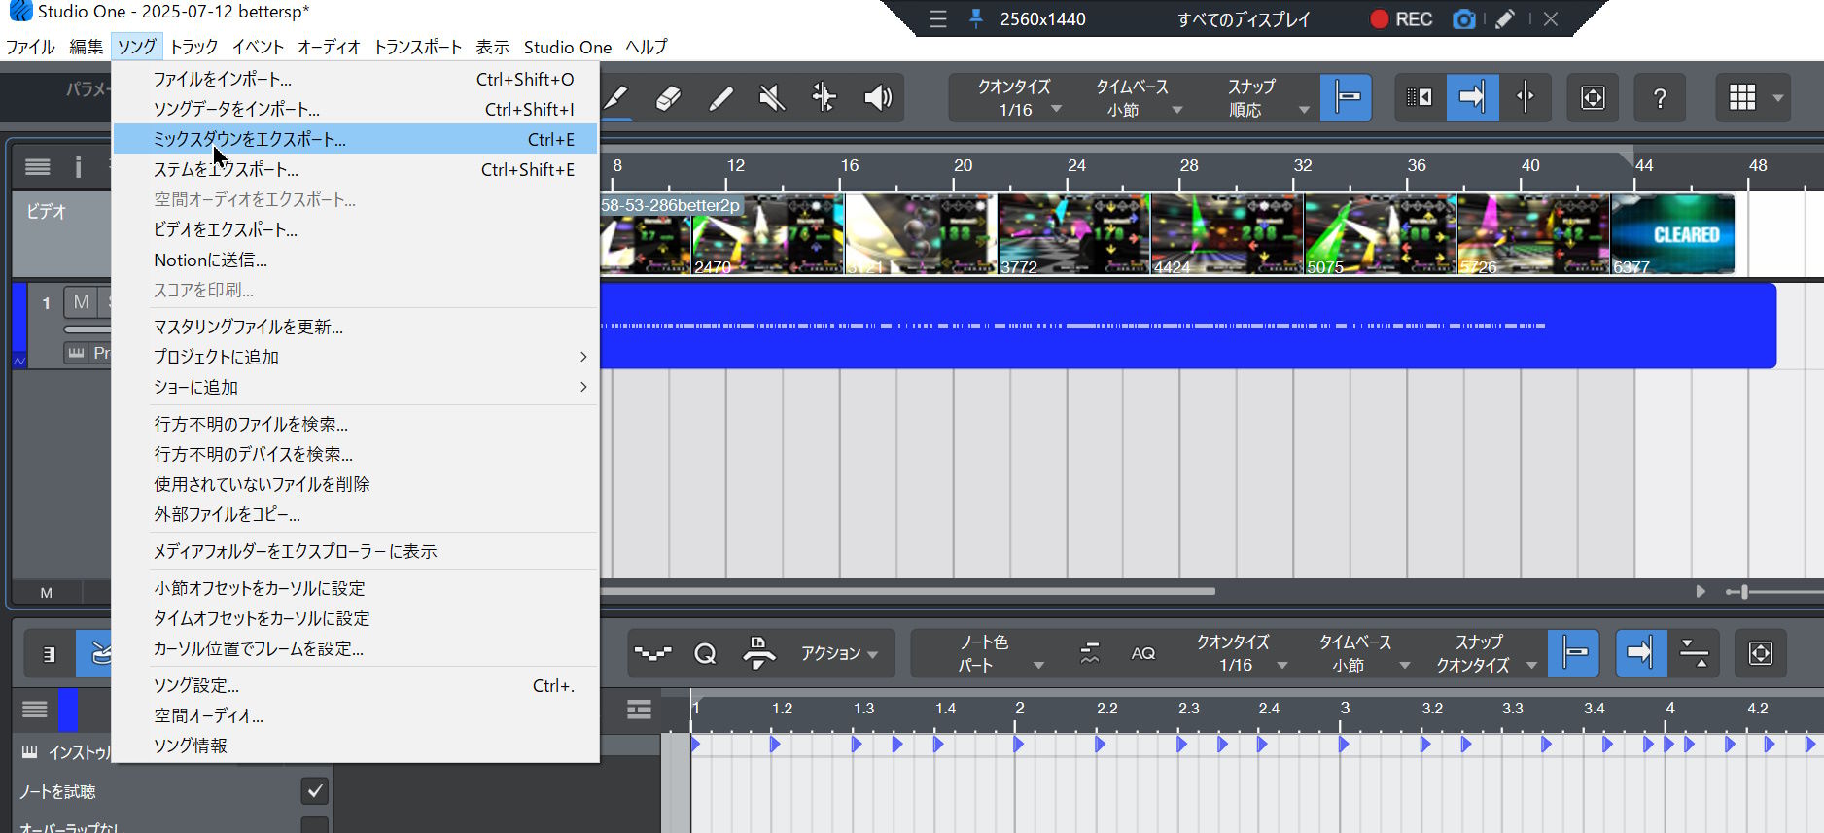Toggle the AQ auto-quantize button
Screen dimensions: 1824x833
(1143, 653)
